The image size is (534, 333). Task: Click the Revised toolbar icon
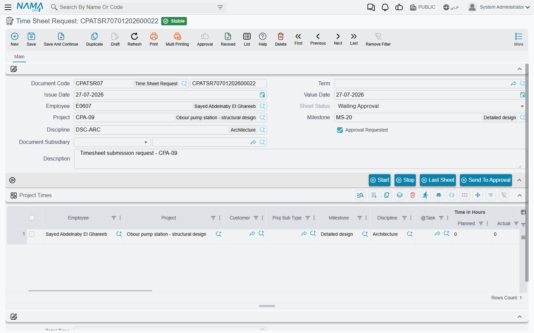[x=228, y=39]
